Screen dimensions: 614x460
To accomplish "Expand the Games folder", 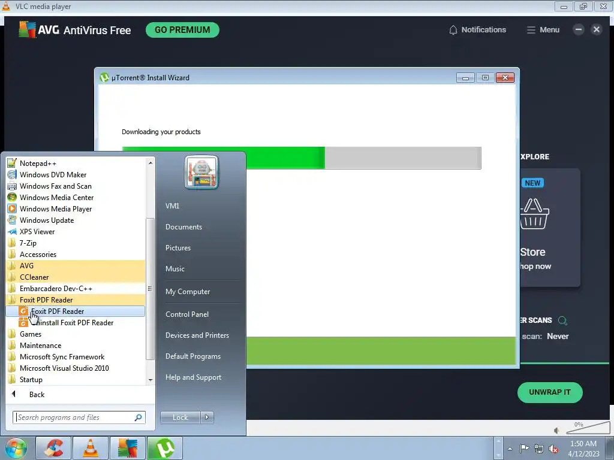I will 75,334.
